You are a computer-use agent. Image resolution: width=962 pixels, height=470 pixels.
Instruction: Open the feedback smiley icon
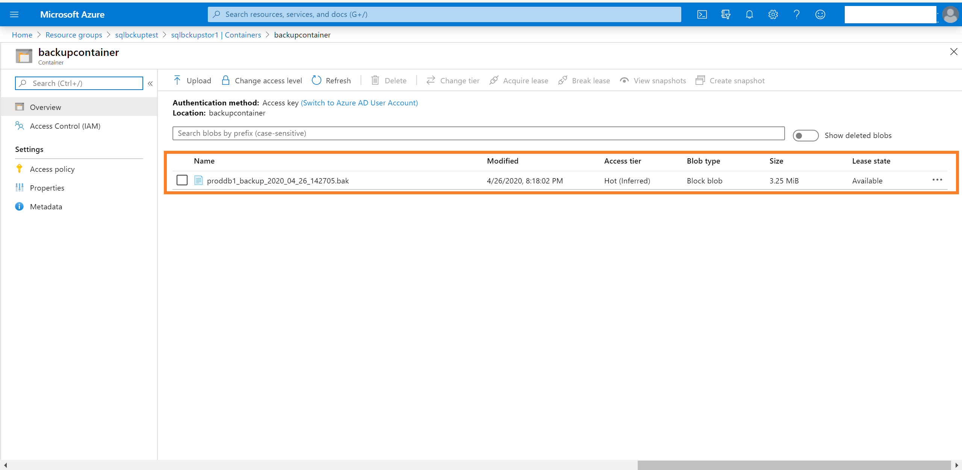[x=820, y=15]
